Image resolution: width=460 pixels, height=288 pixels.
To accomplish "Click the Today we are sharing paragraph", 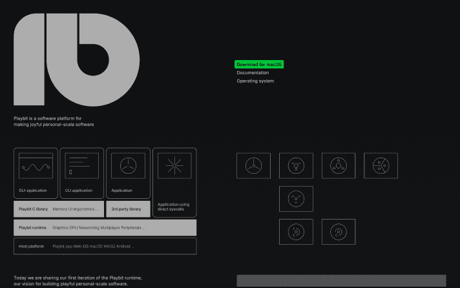I will 78,281.
